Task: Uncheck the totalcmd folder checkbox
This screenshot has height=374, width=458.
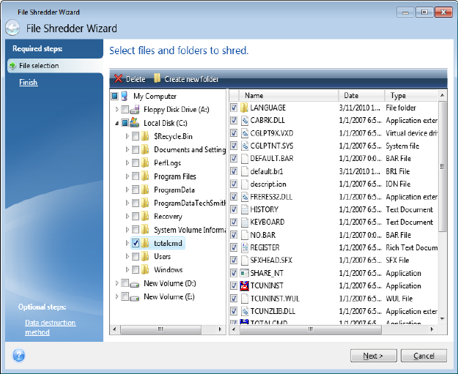Action: coord(136,243)
